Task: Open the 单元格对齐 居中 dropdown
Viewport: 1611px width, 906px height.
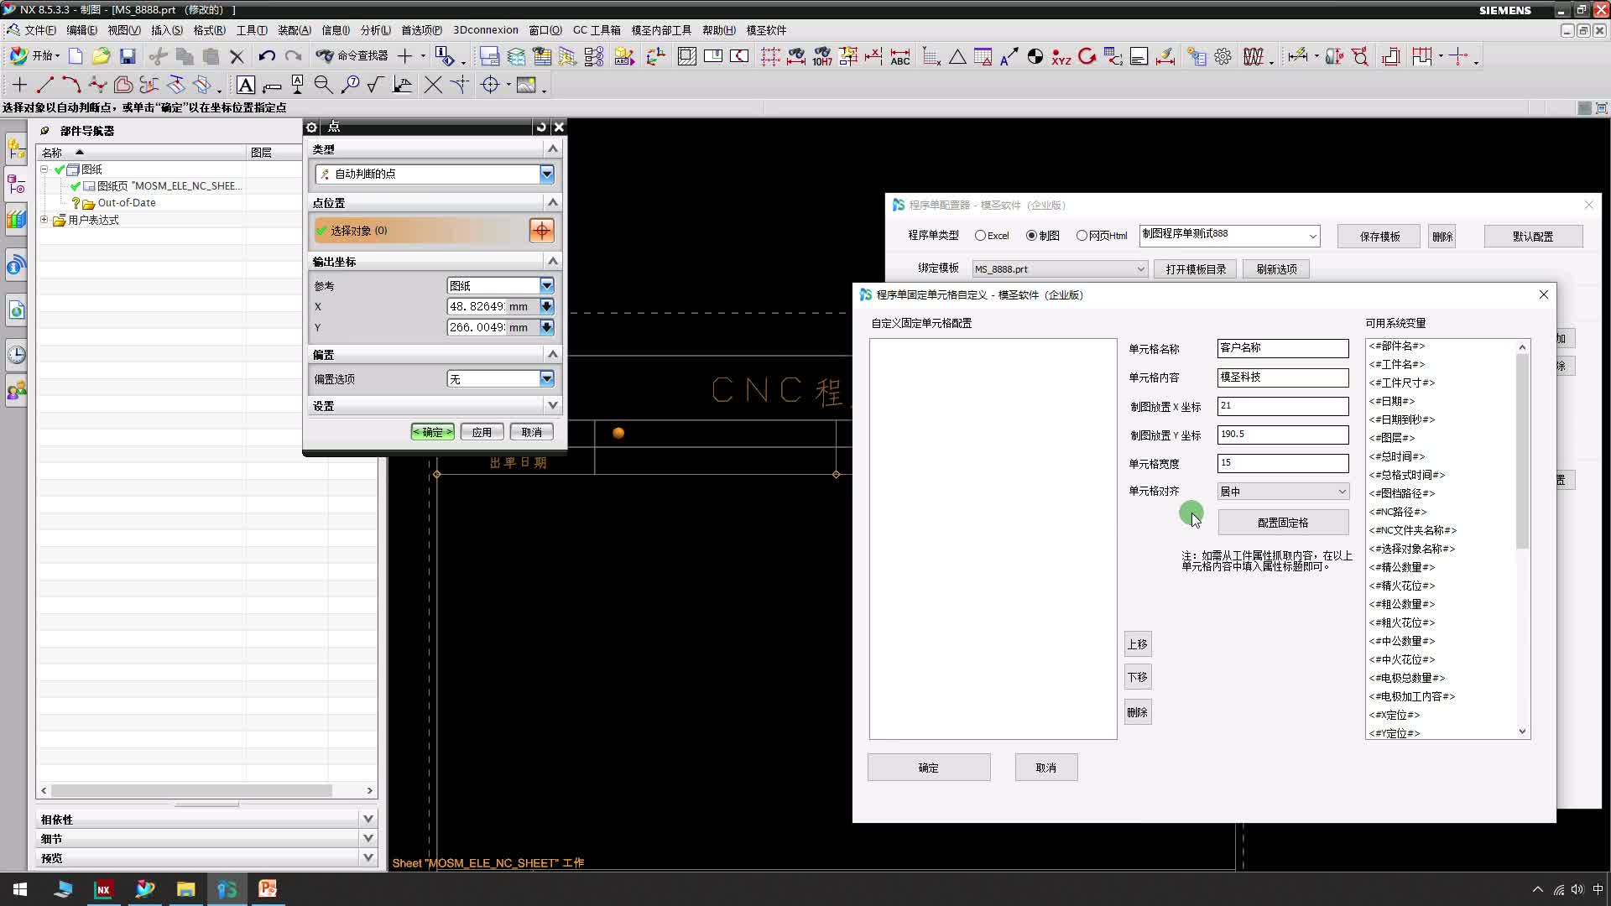Action: coord(1283,492)
